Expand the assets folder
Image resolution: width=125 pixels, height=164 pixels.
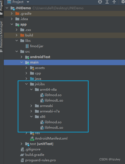pos(26,68)
